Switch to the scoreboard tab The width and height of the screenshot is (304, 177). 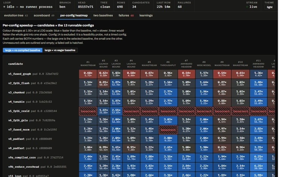point(44,15)
